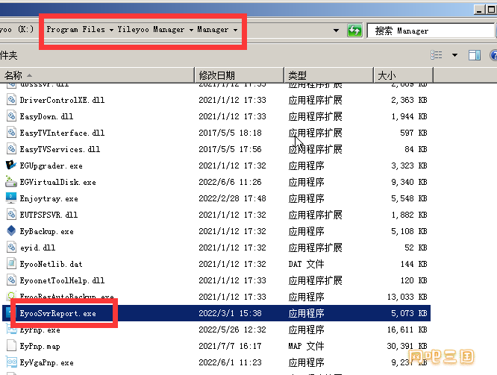Click the green refresh button beside address bar
The width and height of the screenshot is (497, 375).
click(354, 31)
